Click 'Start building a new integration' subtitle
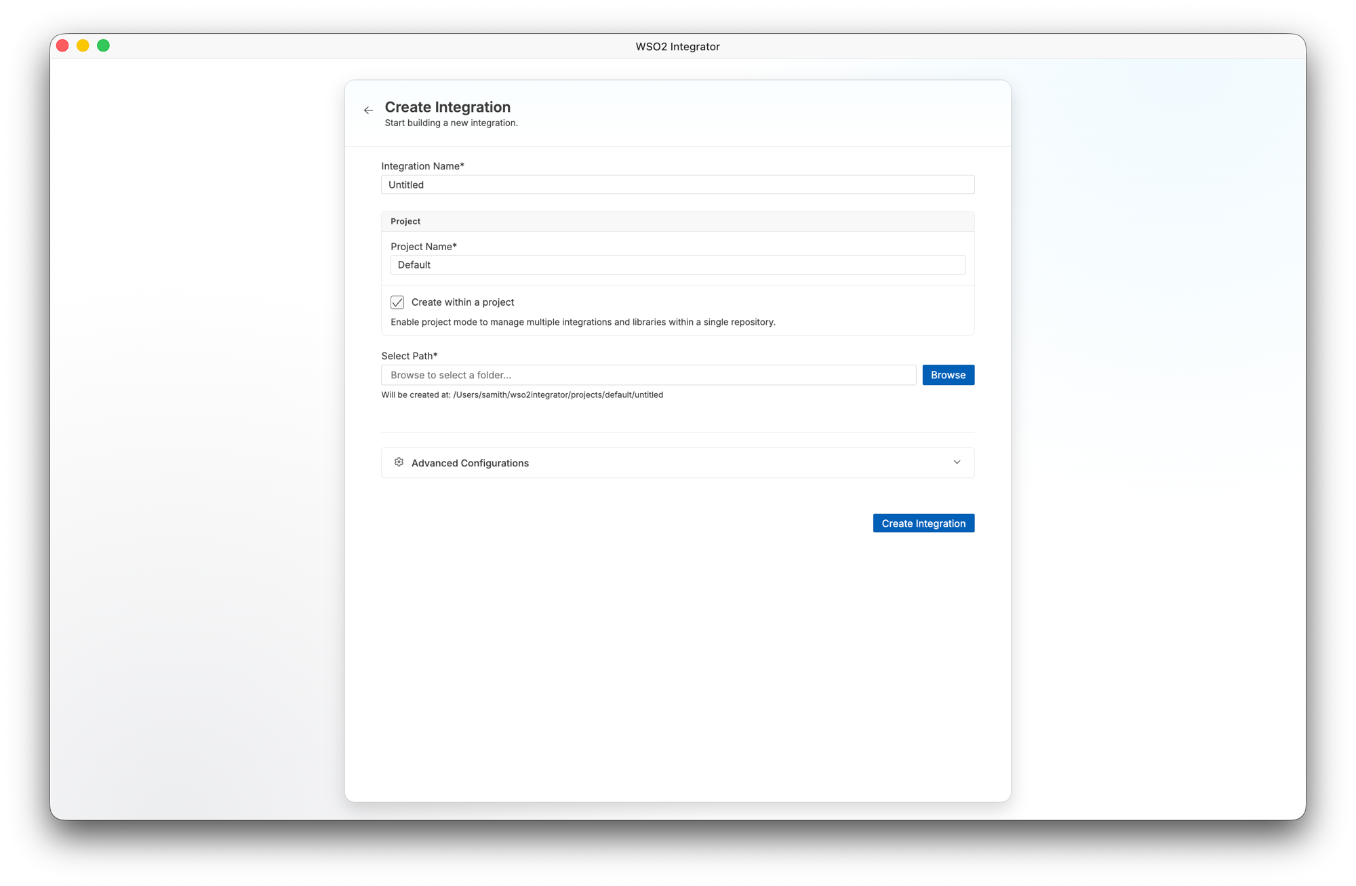1356x886 pixels. (451, 123)
